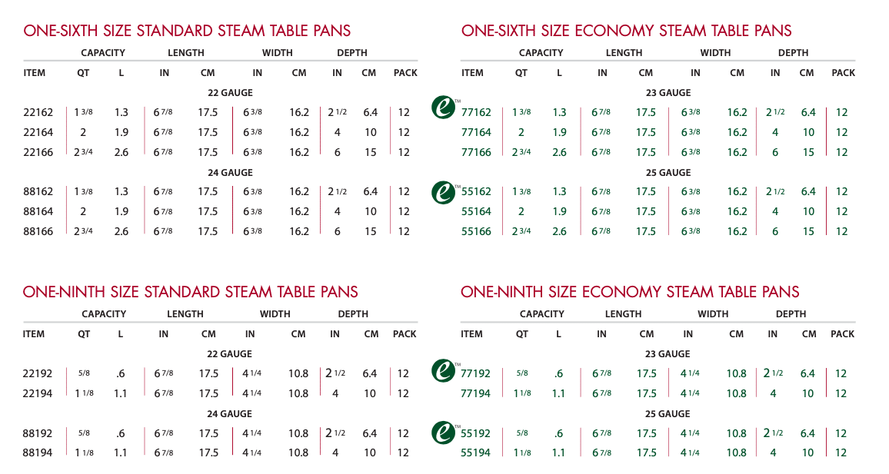This screenshot has width=889, height=474.
Task: Switch to ONE-NINTH SIZE ECONOMY STEAM TABLE PANS section
Action: point(631,292)
